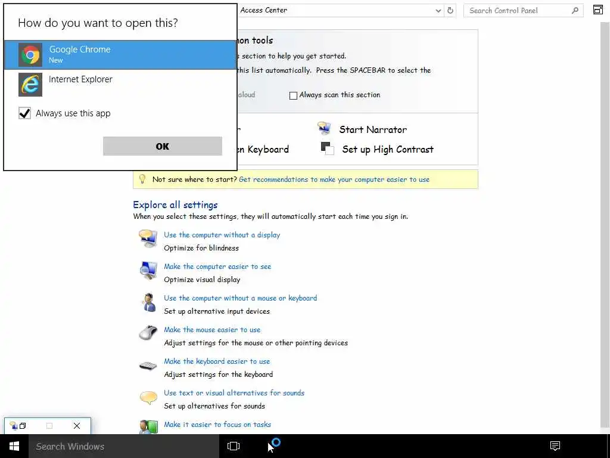Image resolution: width=610 pixels, height=458 pixels.
Task: Click the lightbulb tip icon
Action: coord(142,179)
